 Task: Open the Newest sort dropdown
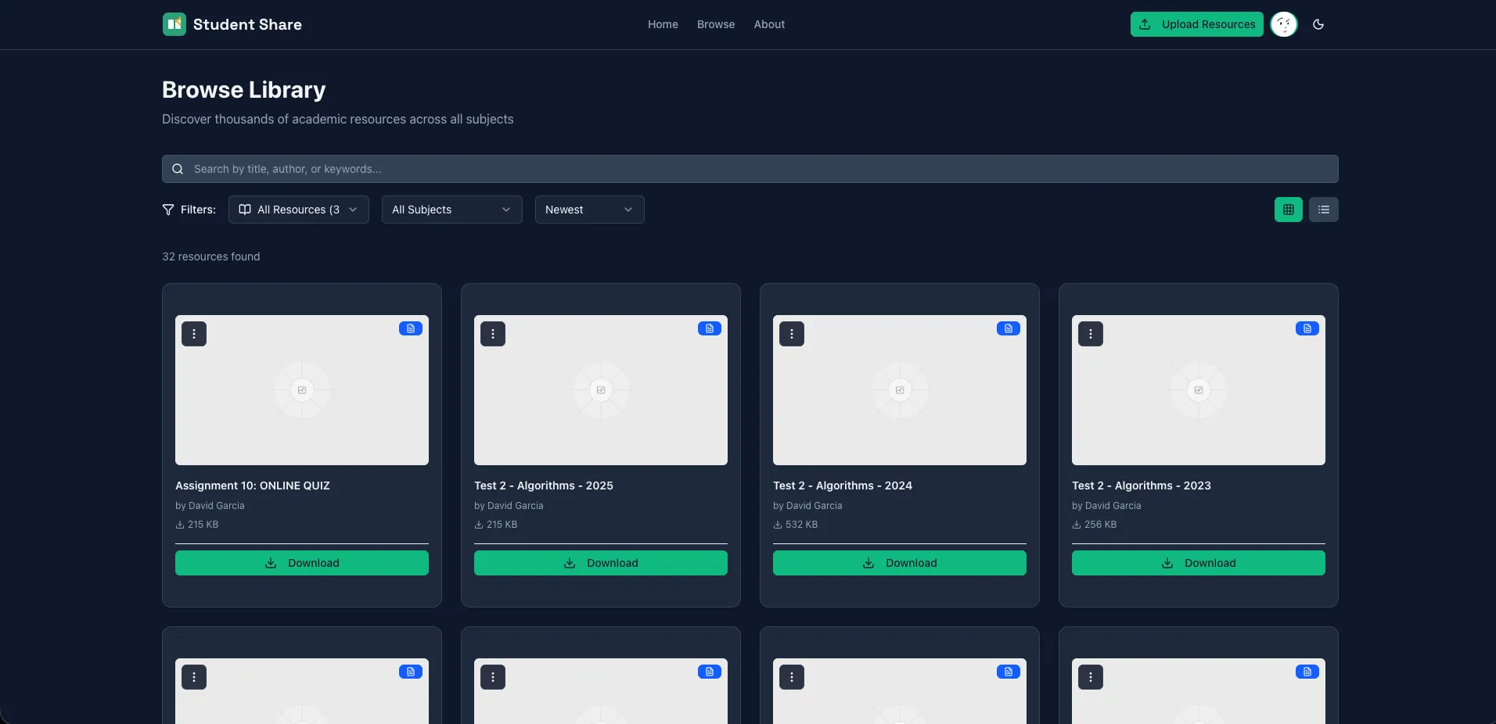point(590,210)
